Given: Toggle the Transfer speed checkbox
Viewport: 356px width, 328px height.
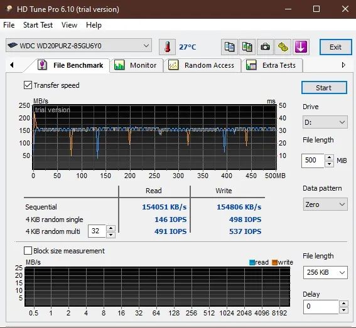Looking at the screenshot, I should tap(28, 85).
